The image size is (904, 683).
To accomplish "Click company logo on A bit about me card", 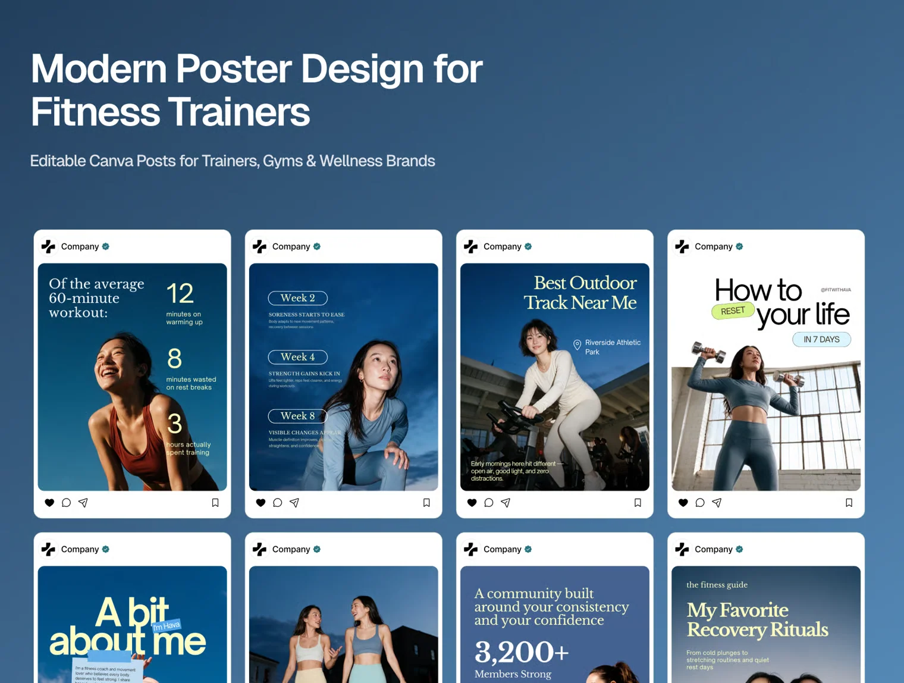I will click(48, 549).
